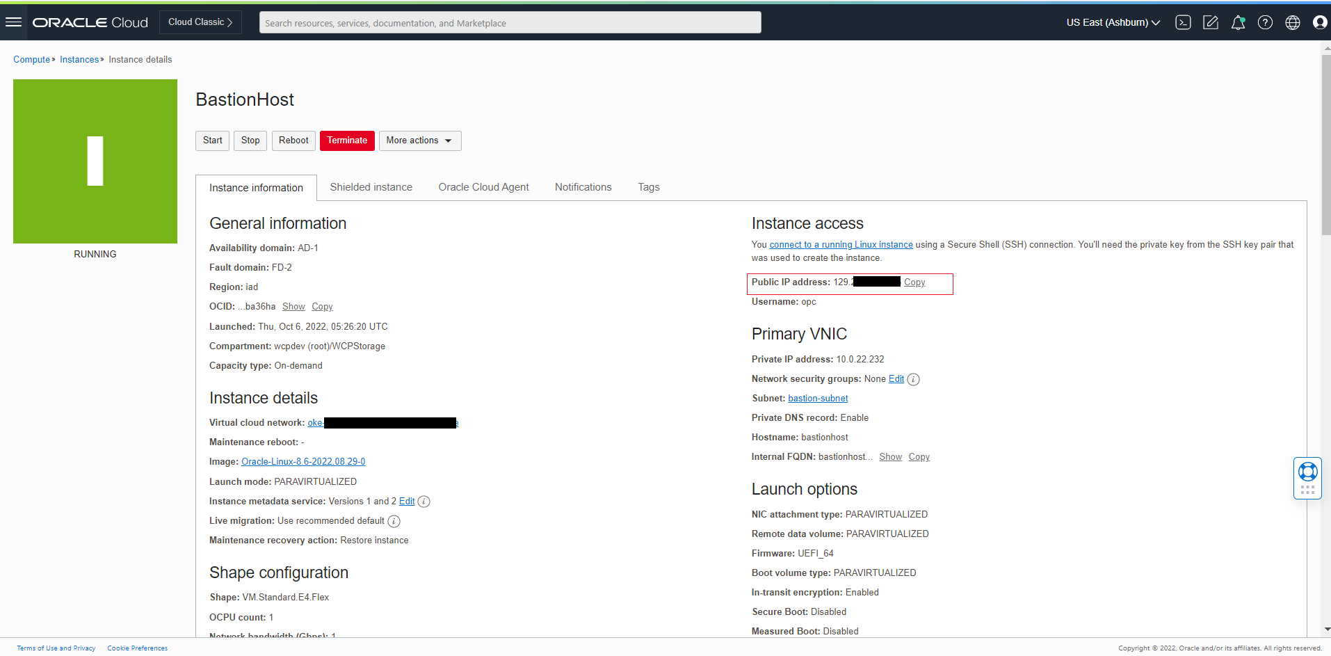Screen dimensions: 1331x656
Task: Switch to the Instance information tab
Action: tap(256, 188)
